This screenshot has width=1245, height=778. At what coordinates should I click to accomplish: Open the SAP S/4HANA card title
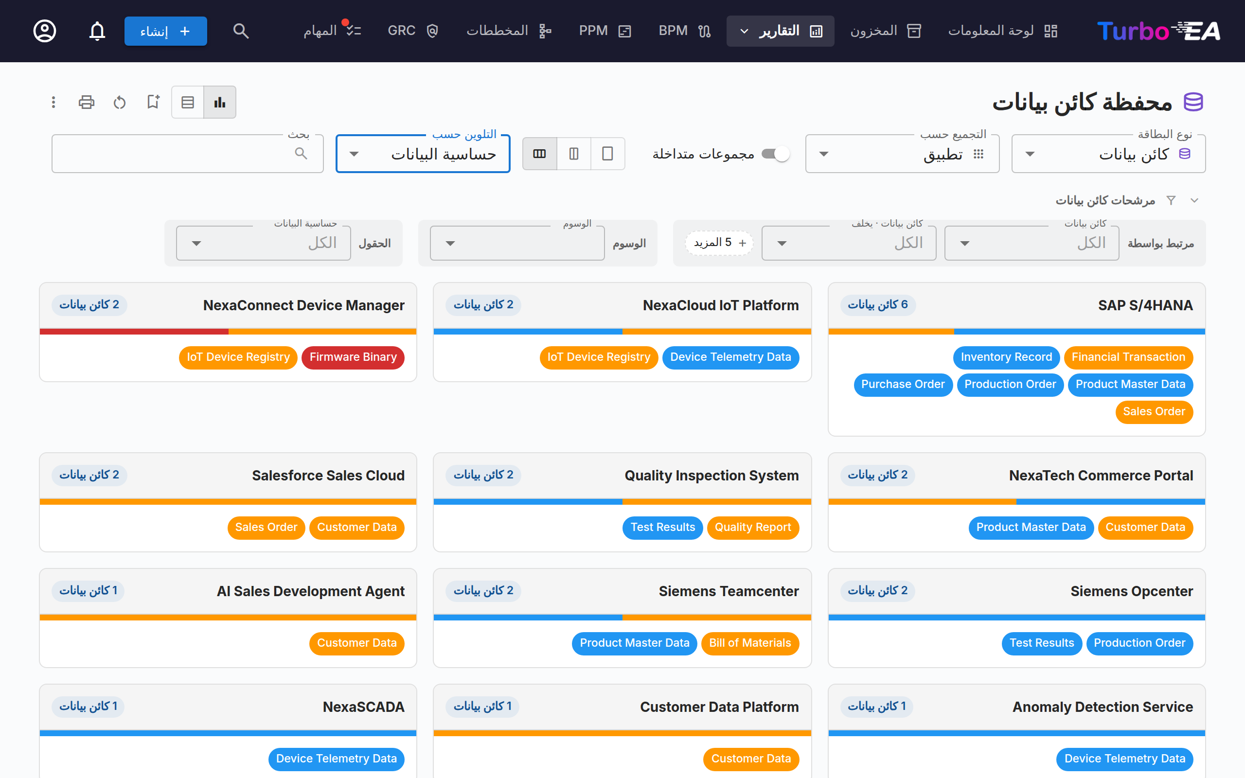coord(1145,305)
